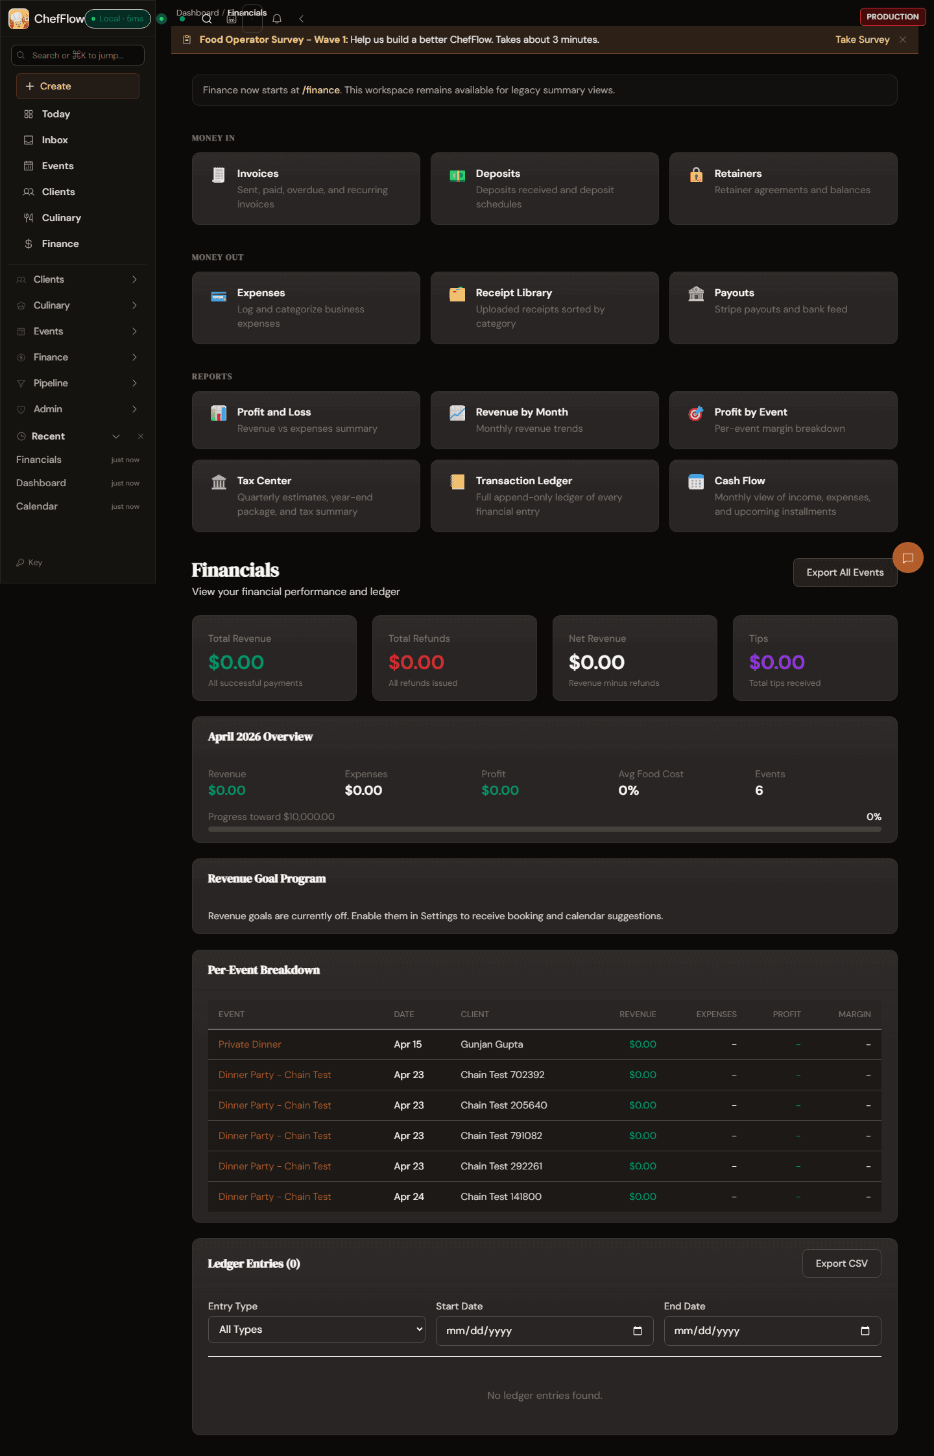Collapse the Recent section chevron
Viewport: 934px width, 1456px height.
tap(116, 436)
